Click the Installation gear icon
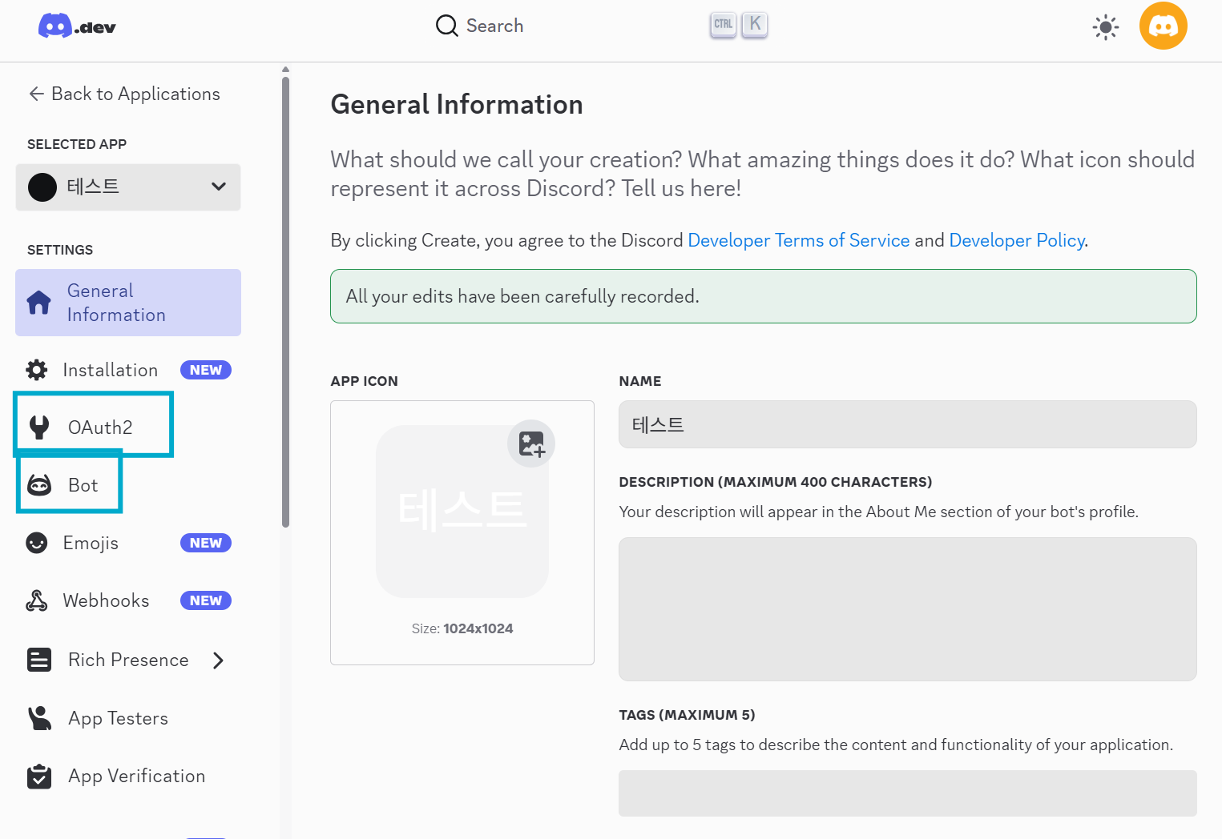 pos(37,370)
